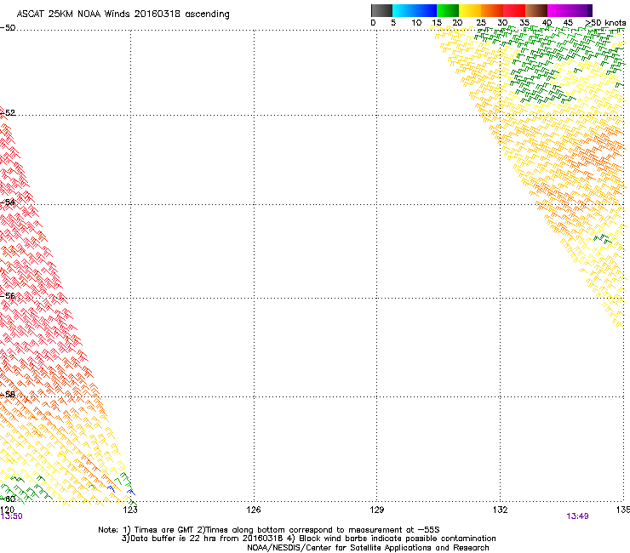630x553 pixels.
Task: Click the title 'ASCAT 25KM NOAA Winds 20160318 ascending'
Action: (123, 14)
